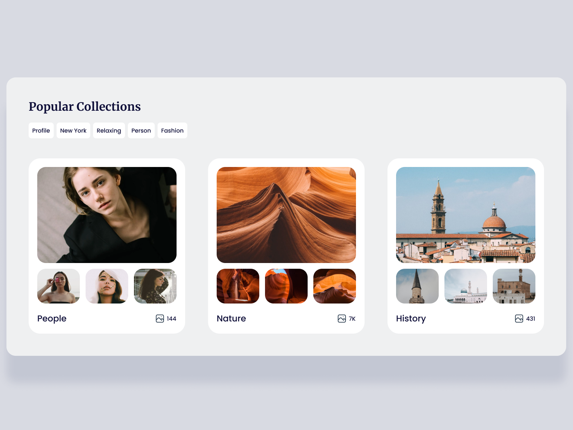The height and width of the screenshot is (430, 573).
Task: Click the image count icon beside 144
Action: [160, 319]
